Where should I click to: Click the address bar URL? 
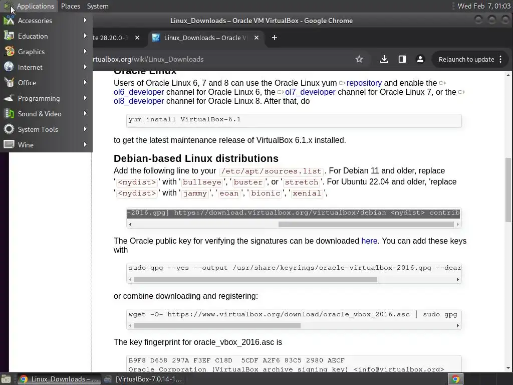point(148,59)
